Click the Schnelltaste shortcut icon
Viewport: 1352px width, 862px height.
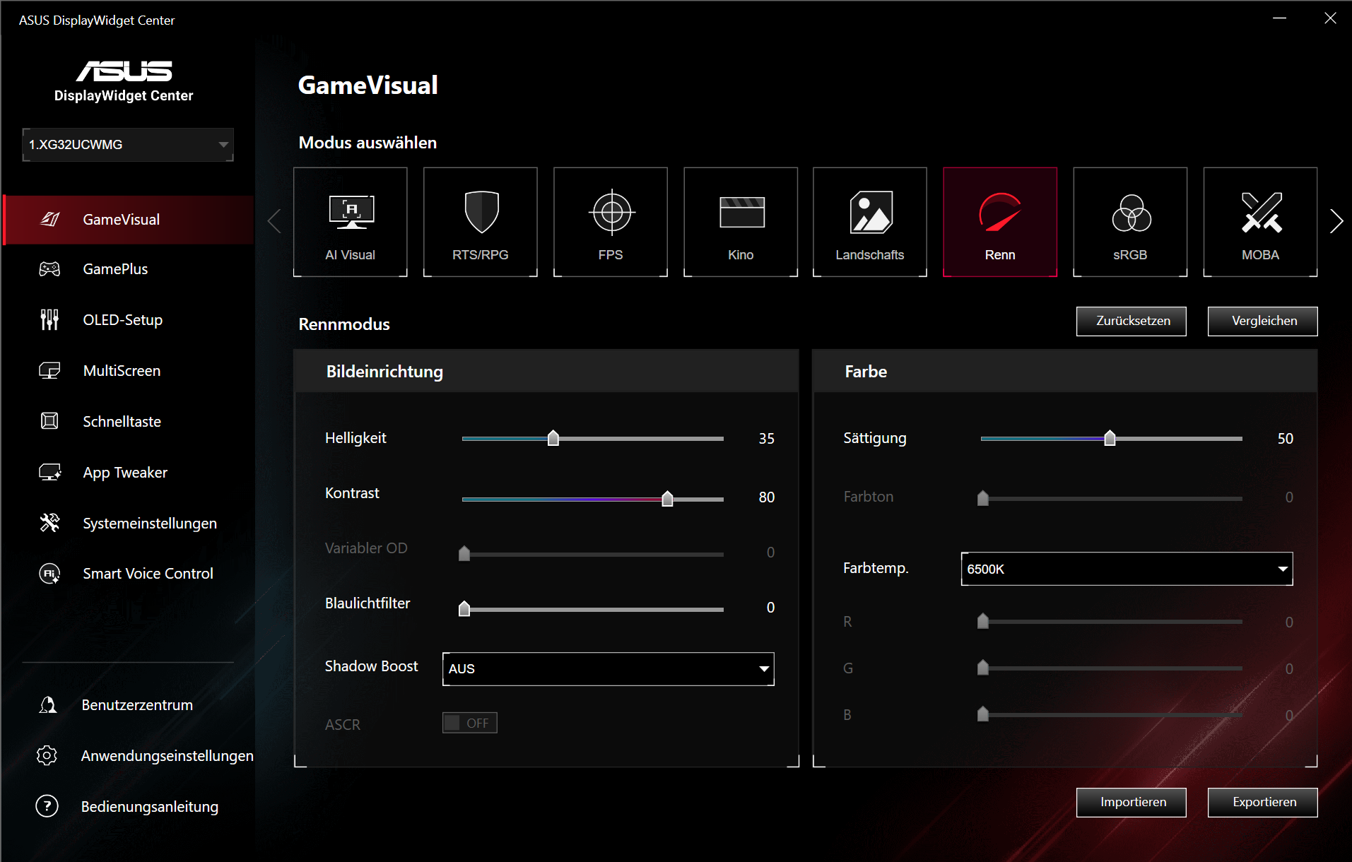pyautogui.click(x=49, y=421)
